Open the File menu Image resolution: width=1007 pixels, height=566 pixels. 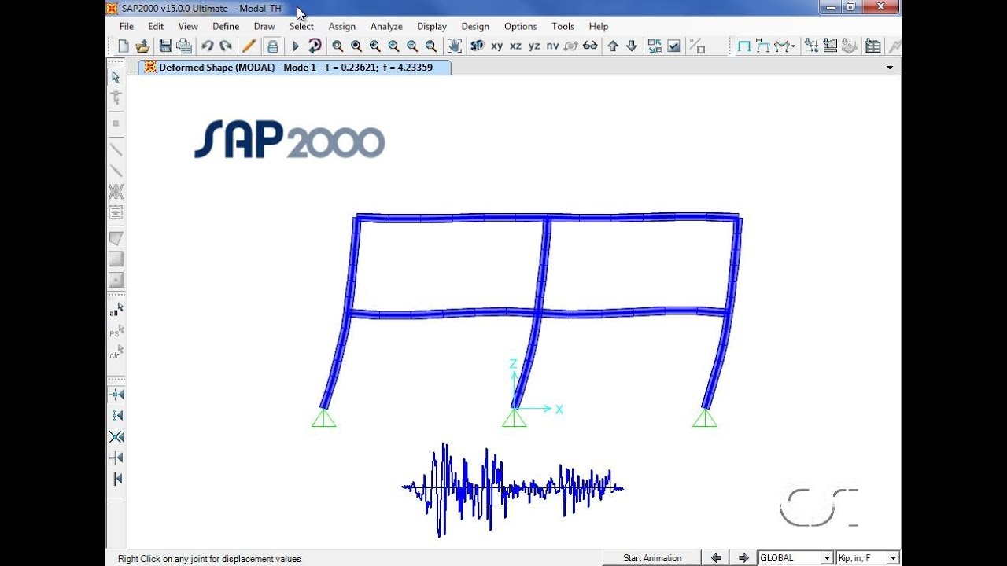coord(127,26)
